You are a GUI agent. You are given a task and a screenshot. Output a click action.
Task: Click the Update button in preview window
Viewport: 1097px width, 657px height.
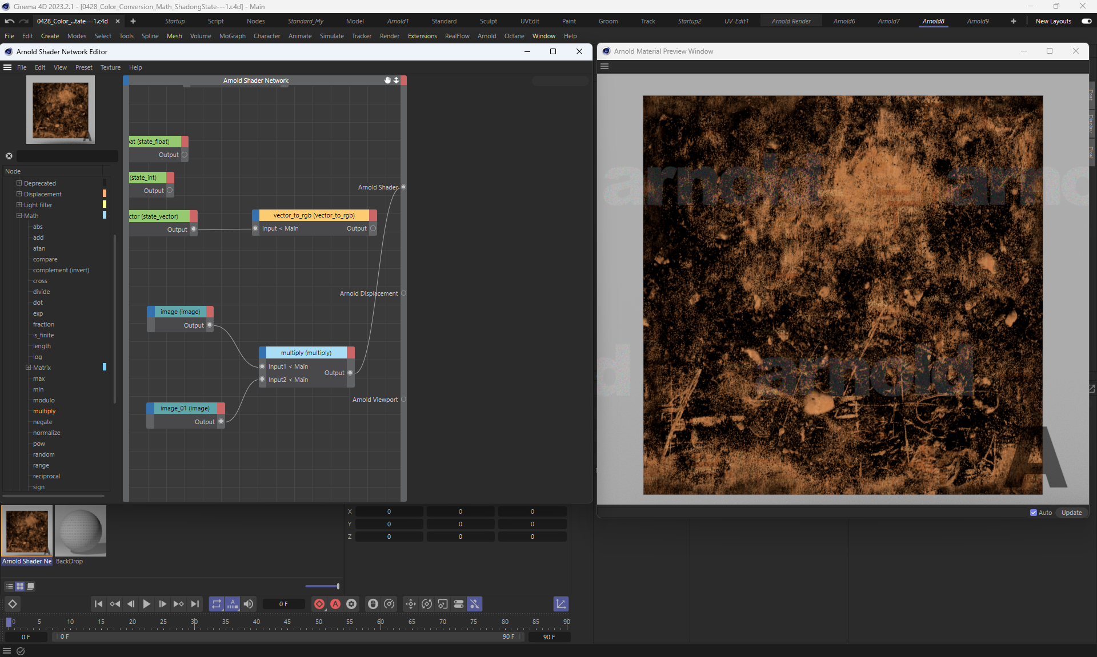click(x=1071, y=513)
